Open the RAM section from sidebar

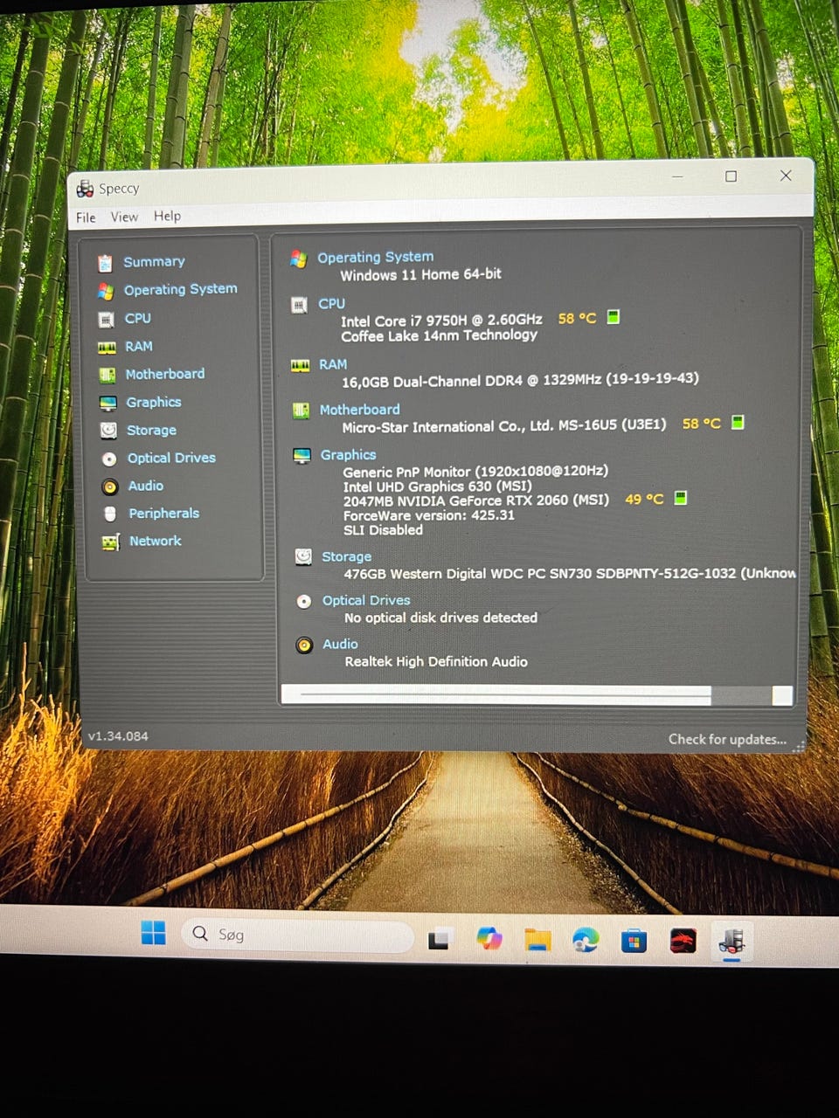tap(138, 346)
